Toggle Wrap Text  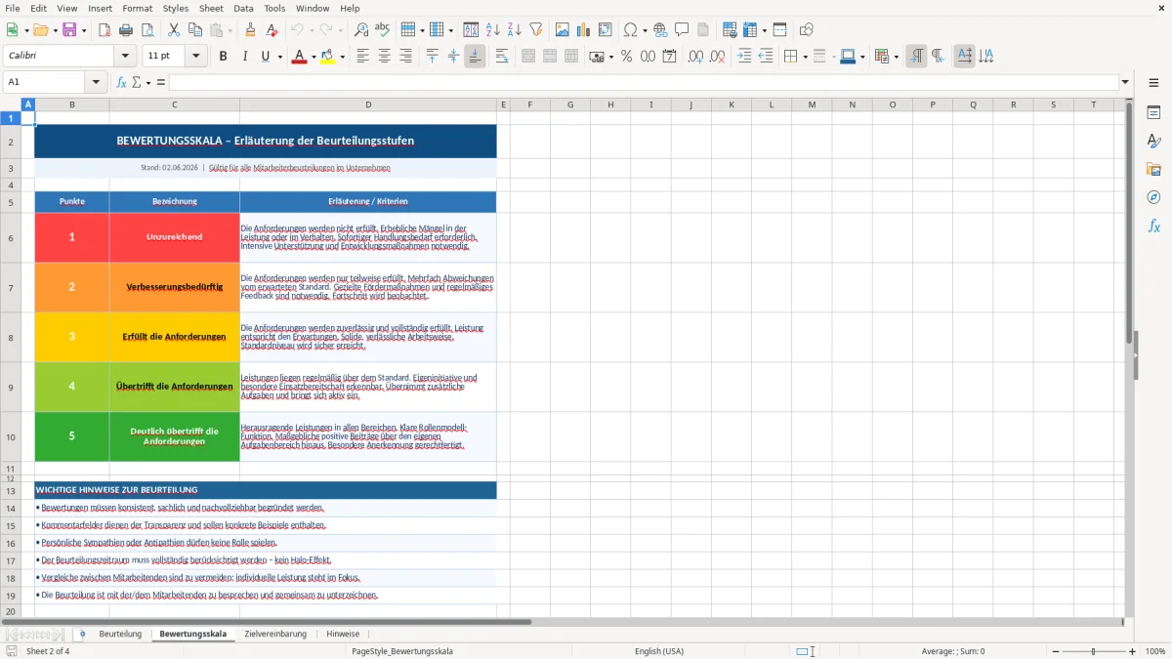point(502,57)
